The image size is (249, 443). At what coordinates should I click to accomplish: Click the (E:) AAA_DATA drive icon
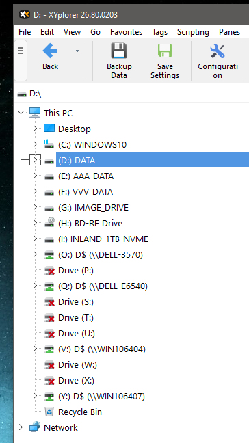click(x=49, y=177)
